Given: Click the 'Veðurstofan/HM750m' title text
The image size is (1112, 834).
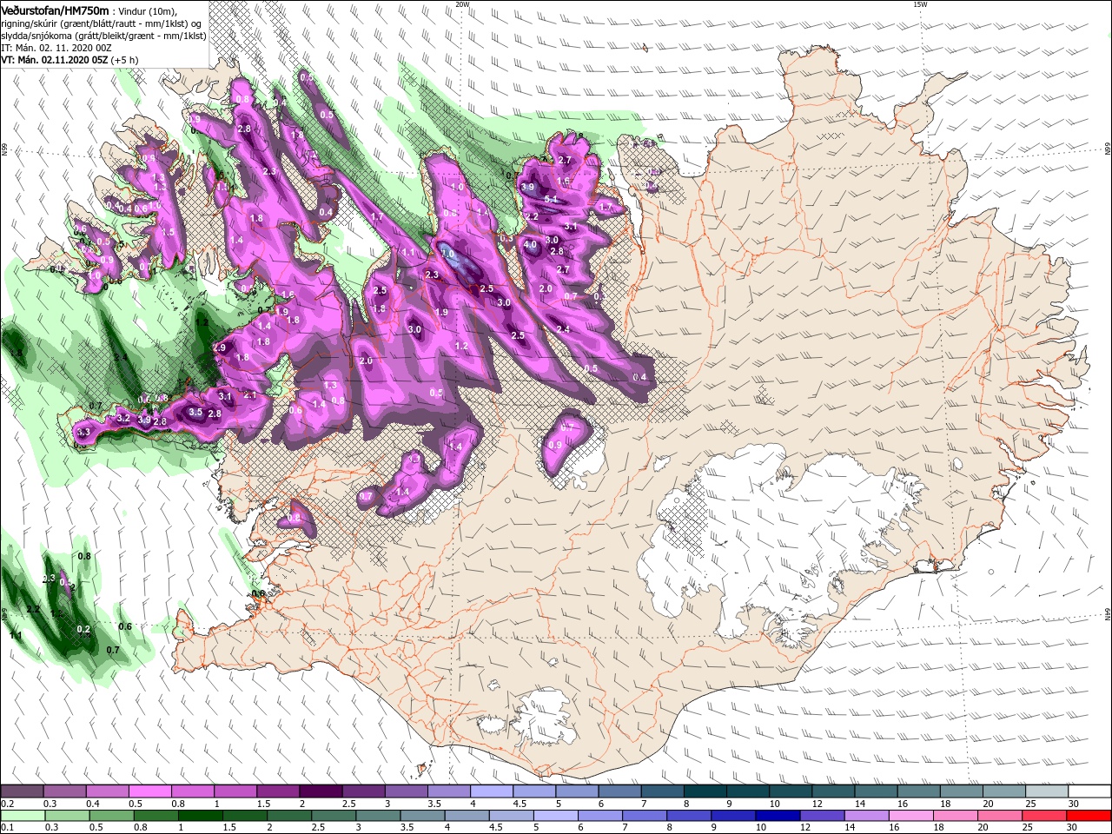Looking at the screenshot, I should coord(55,10).
